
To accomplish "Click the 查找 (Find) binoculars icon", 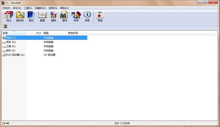I will [x=65, y=15].
